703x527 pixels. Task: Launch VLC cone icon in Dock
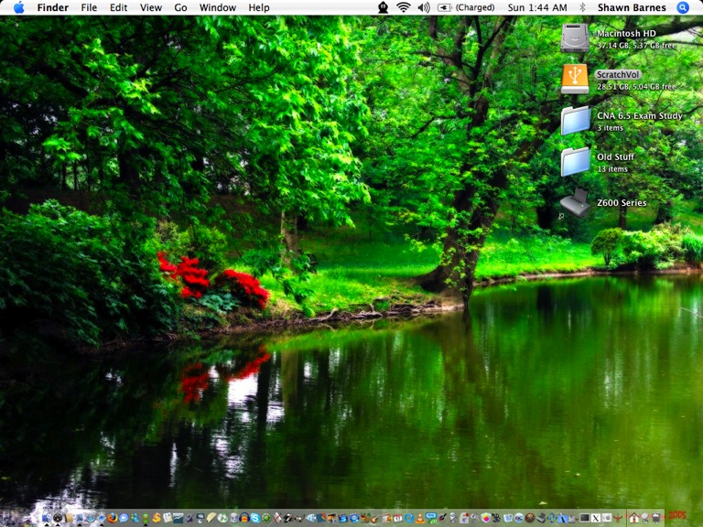coord(419,518)
